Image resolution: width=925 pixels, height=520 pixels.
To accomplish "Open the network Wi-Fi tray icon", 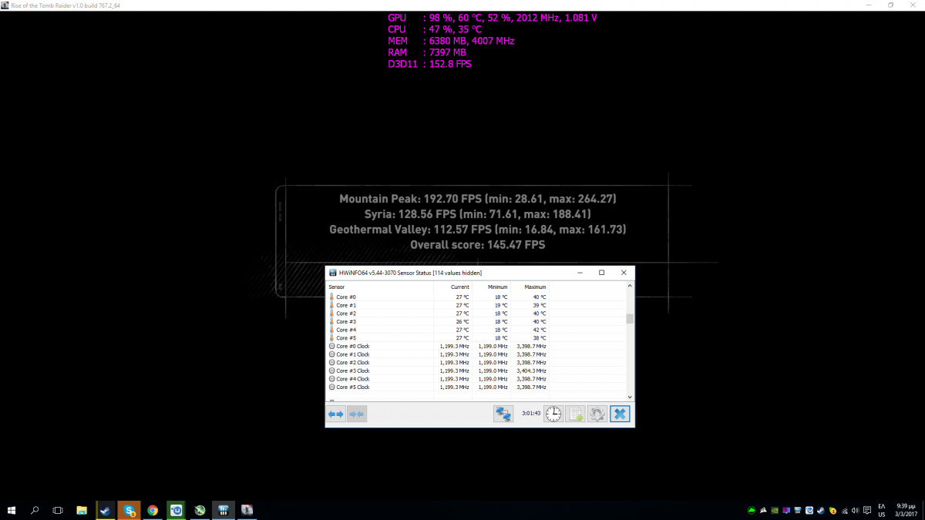I will 844,511.
